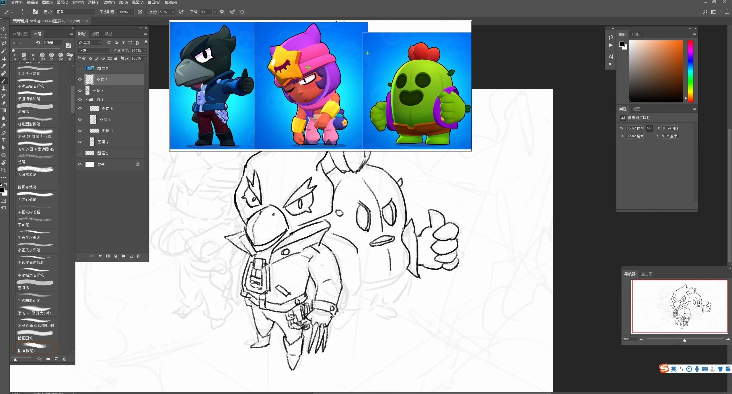Create a new layer in the Layers panel
This screenshot has width=732, height=394.
pos(131,256)
